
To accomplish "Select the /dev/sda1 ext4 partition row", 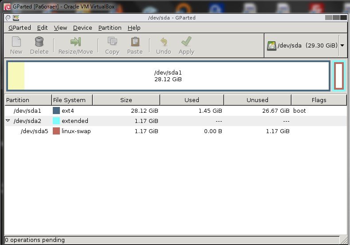I will click(x=133, y=111).
